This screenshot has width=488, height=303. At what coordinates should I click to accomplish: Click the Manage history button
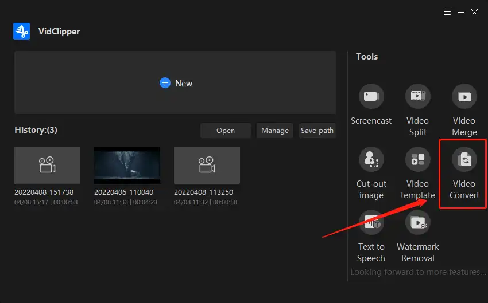click(x=275, y=131)
